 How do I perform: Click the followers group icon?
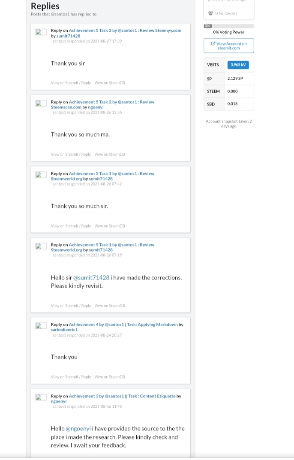pos(211,13)
